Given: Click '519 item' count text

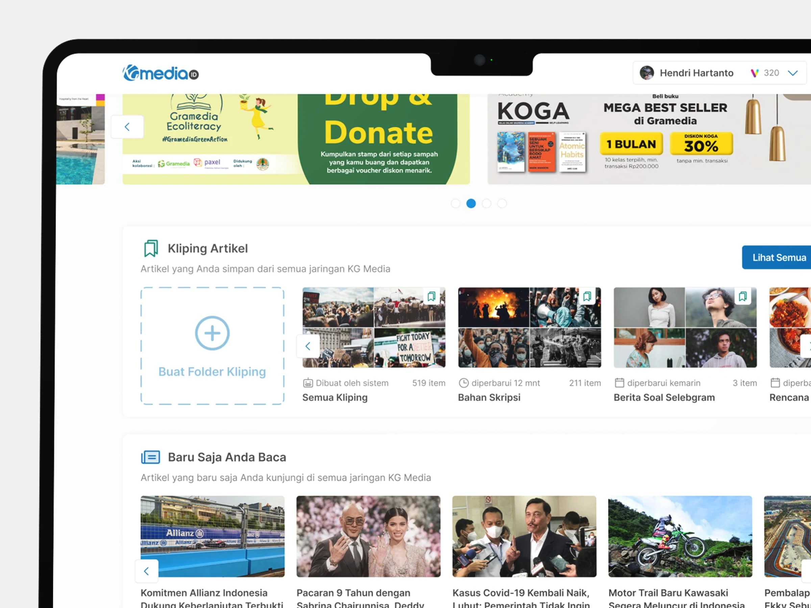Looking at the screenshot, I should [428, 383].
